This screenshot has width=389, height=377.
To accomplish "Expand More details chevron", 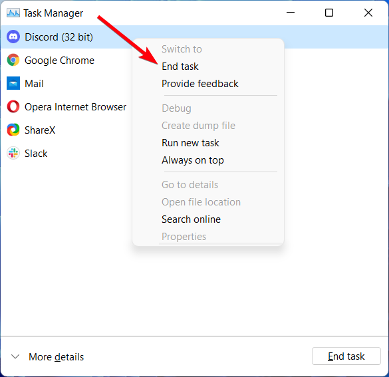I will pos(15,356).
